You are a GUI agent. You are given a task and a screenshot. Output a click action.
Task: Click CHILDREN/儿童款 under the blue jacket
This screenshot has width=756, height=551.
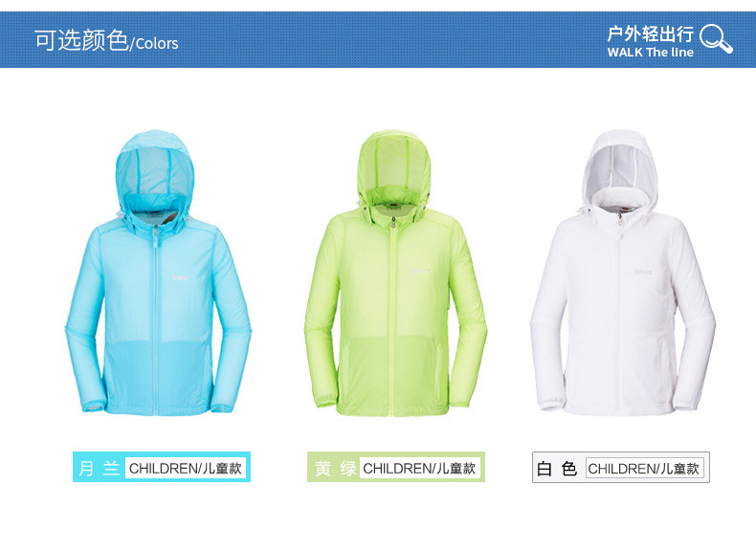point(186,468)
